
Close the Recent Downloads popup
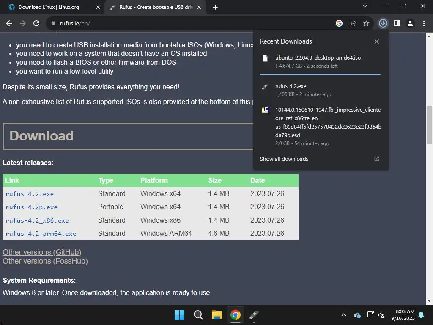pos(377,41)
